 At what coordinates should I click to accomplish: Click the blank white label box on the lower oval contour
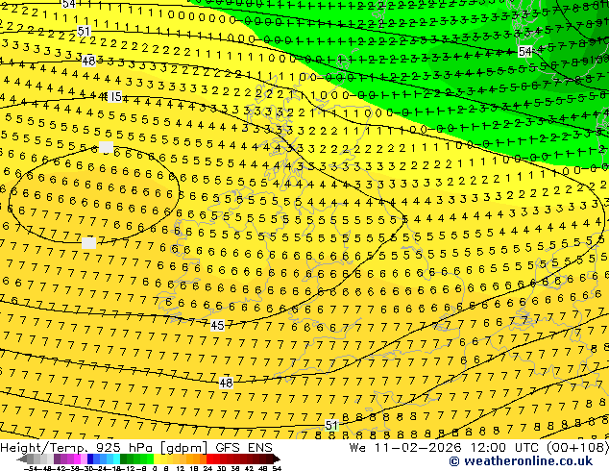click(x=88, y=243)
